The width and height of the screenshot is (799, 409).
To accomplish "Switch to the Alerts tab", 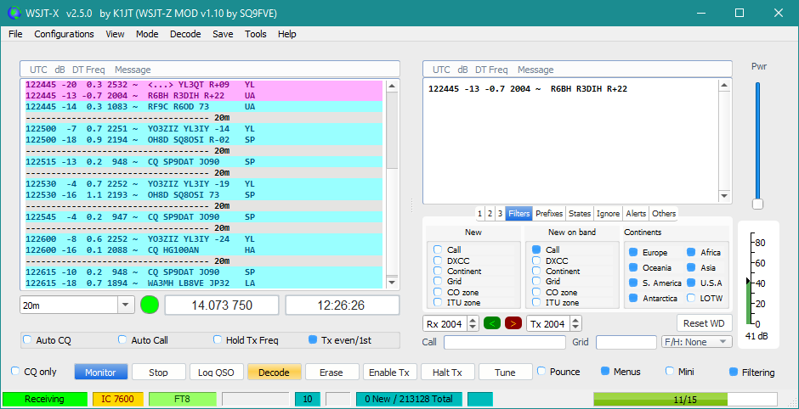I will point(636,214).
